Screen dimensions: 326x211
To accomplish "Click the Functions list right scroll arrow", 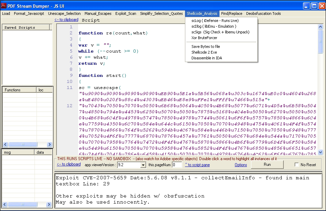I will (x=49, y=145).
